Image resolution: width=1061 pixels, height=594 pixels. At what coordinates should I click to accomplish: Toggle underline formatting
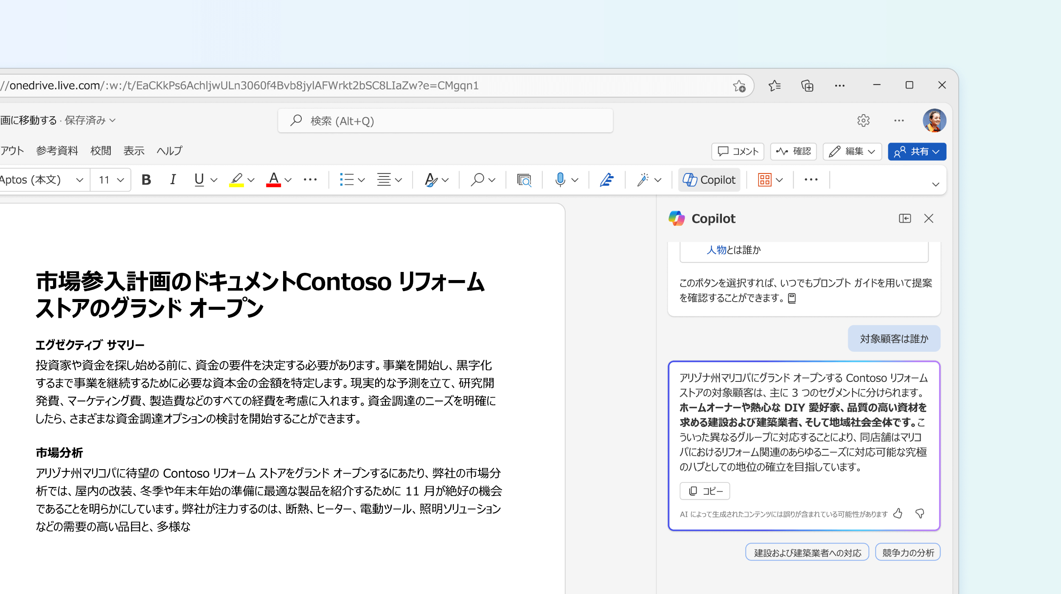tap(199, 180)
